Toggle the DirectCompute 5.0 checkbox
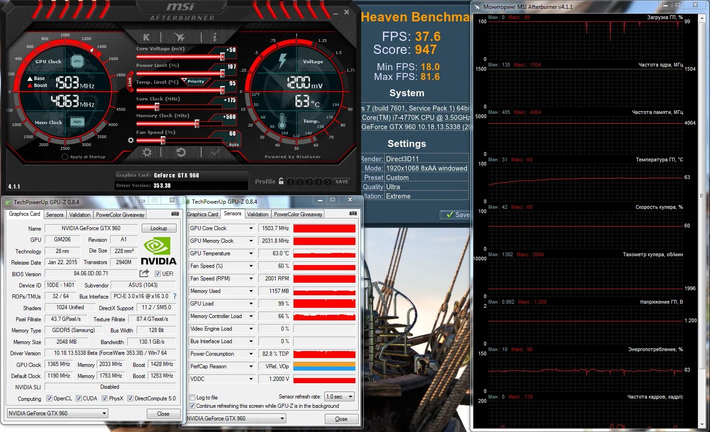 point(131,399)
